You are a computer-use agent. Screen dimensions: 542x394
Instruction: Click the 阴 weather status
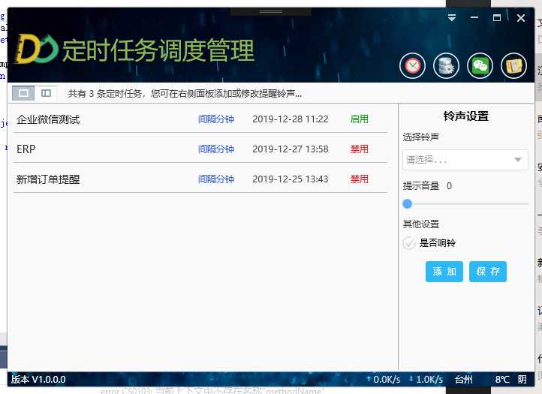(x=522, y=380)
